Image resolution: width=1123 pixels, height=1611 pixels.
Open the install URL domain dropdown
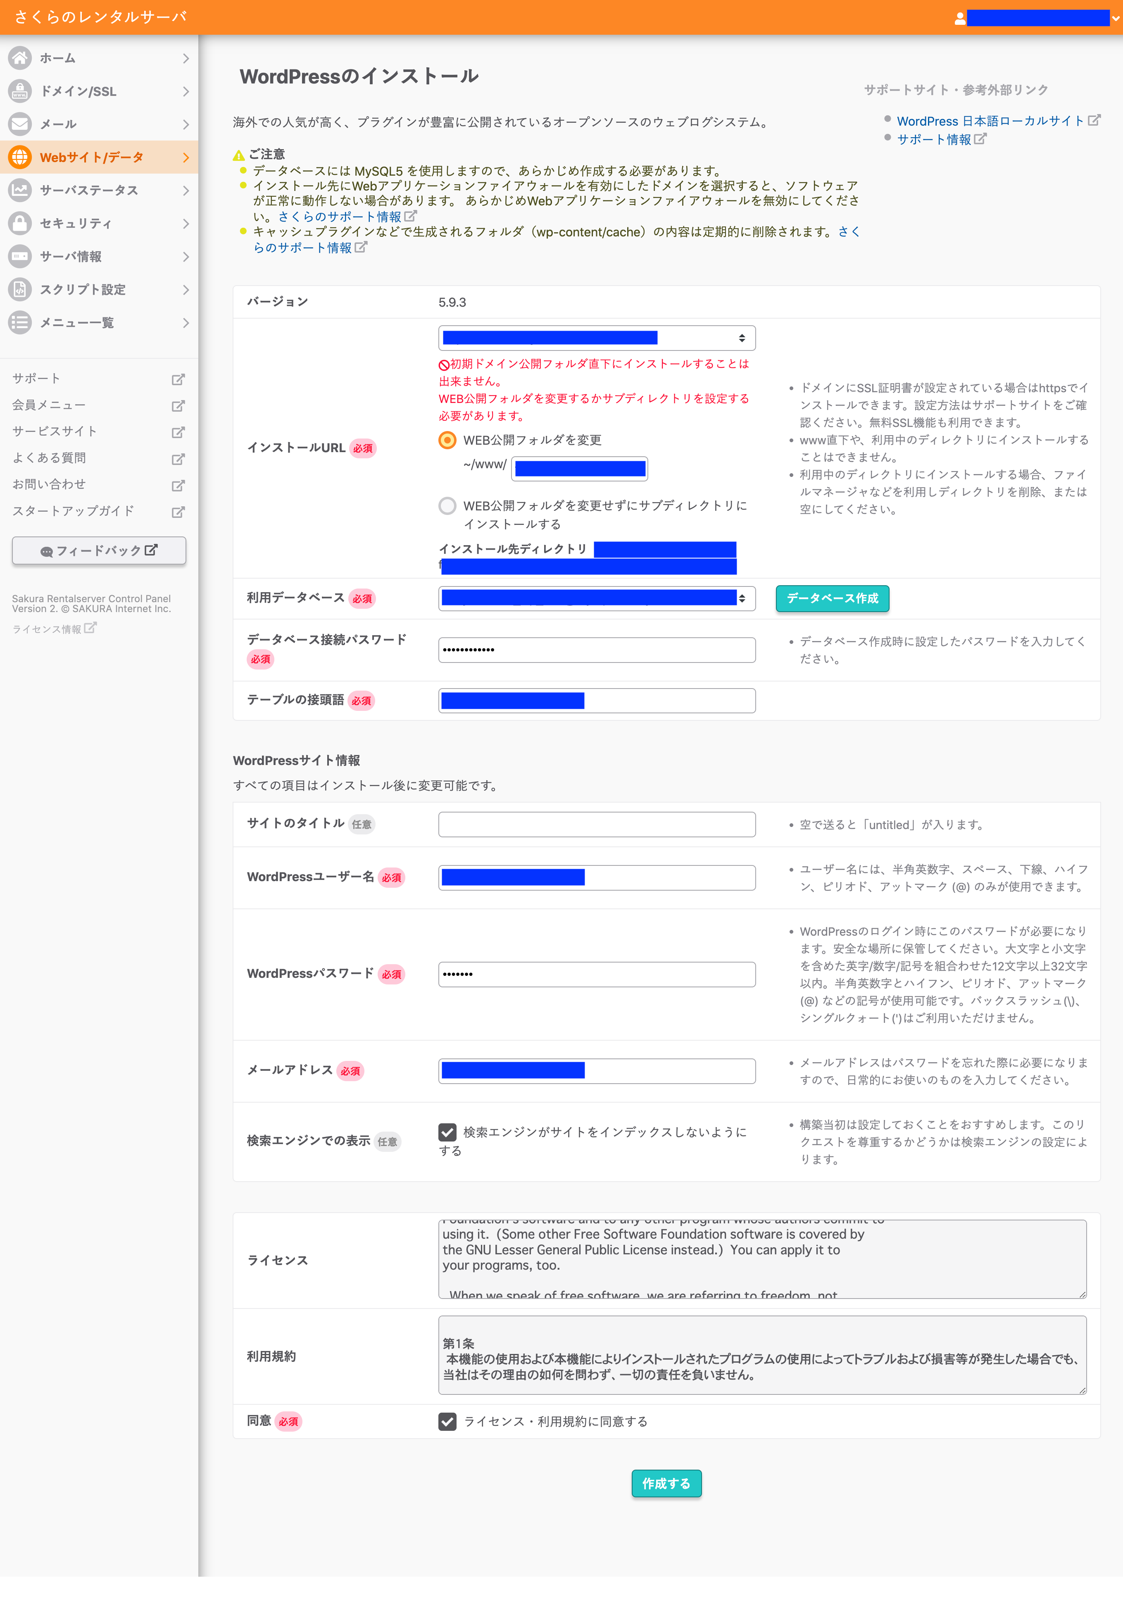tap(597, 338)
